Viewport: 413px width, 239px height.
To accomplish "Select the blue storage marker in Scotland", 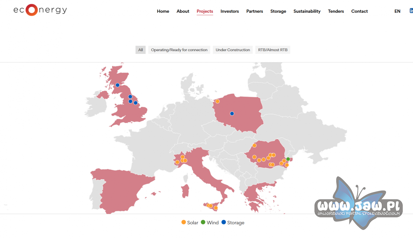I will (x=117, y=85).
